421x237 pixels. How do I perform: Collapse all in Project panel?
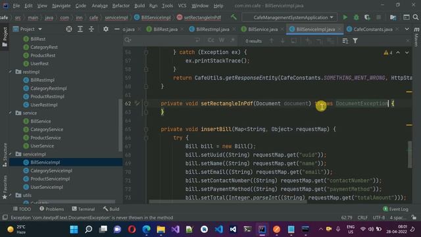pyautogui.click(x=91, y=29)
